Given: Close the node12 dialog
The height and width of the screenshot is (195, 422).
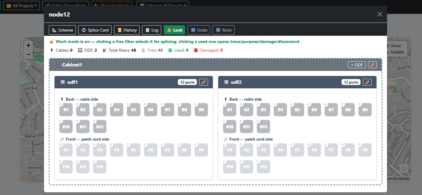Looking at the screenshot, I should coord(380,14).
